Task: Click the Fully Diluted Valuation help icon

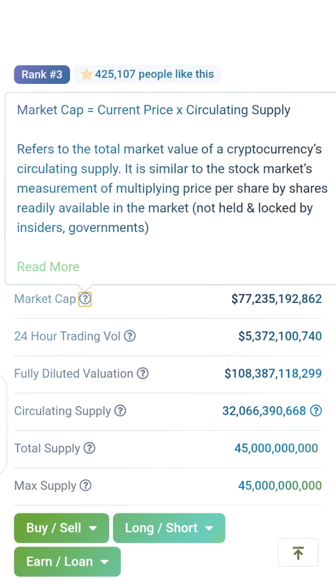Action: coord(143,374)
